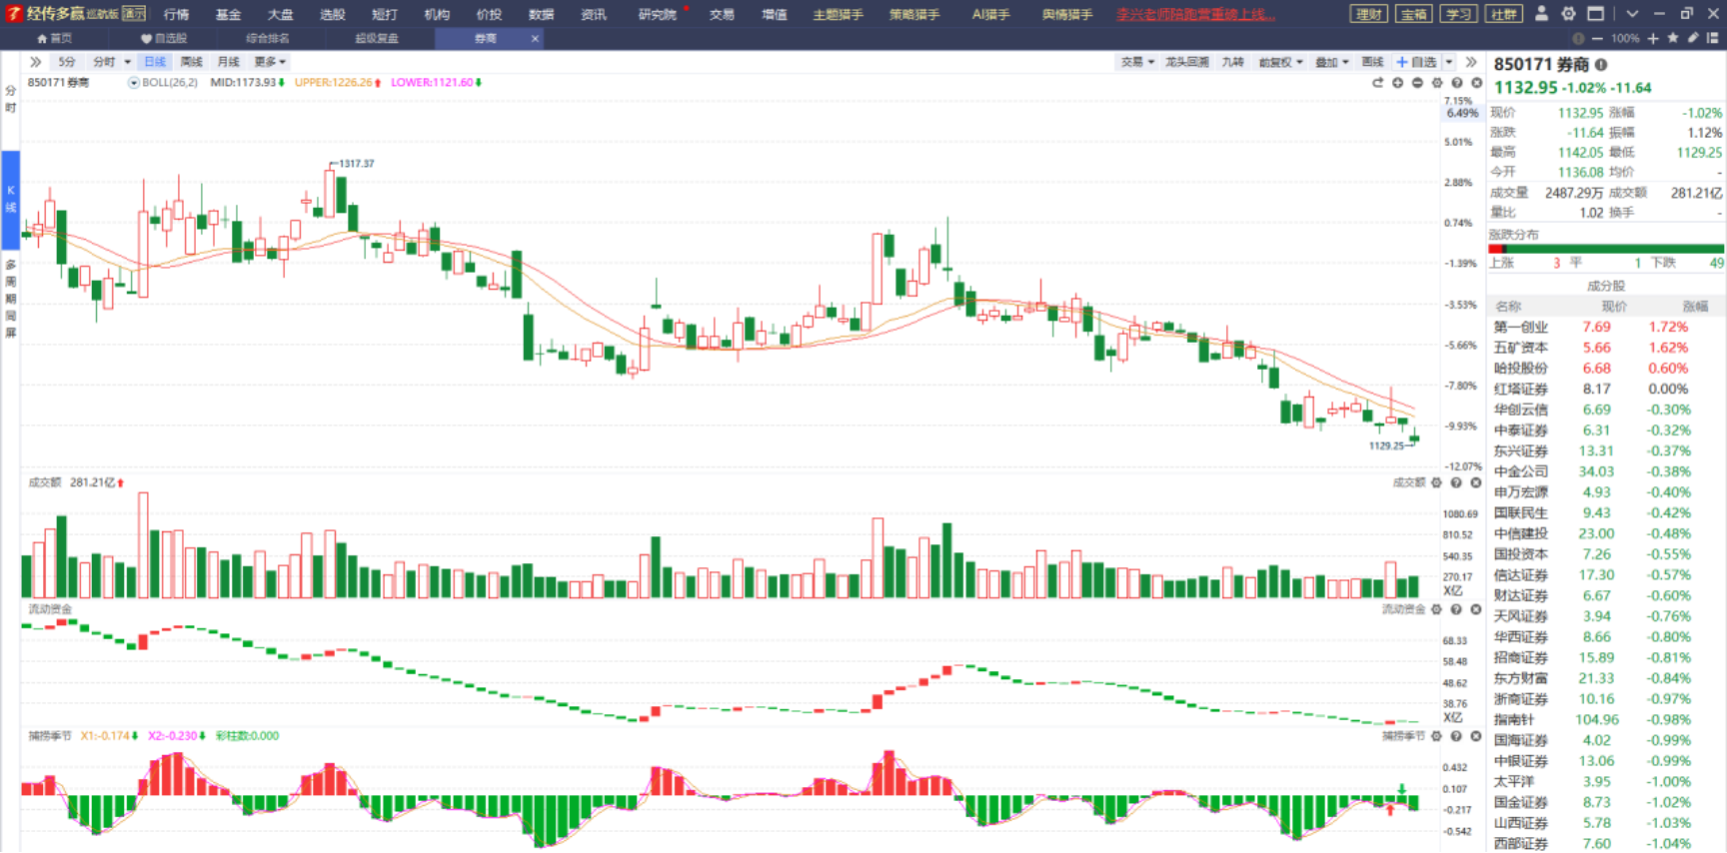Screen dimensions: 1727x853
Task: Switch to the 综合排名 tab
Action: (x=268, y=38)
